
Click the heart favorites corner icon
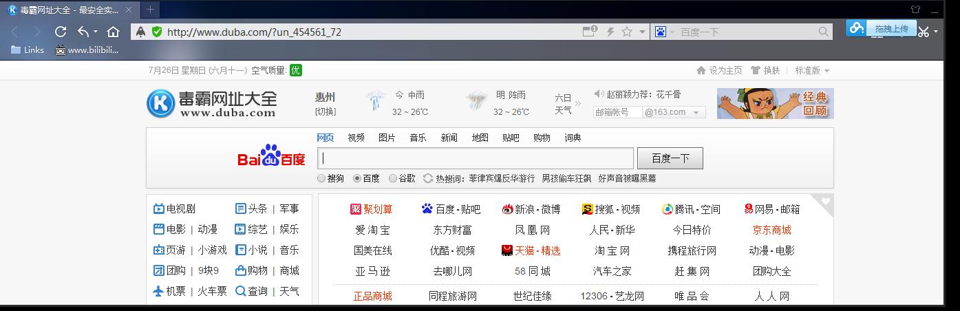[825, 201]
